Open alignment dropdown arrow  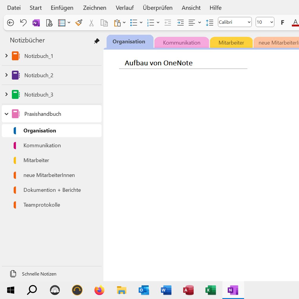200,23
